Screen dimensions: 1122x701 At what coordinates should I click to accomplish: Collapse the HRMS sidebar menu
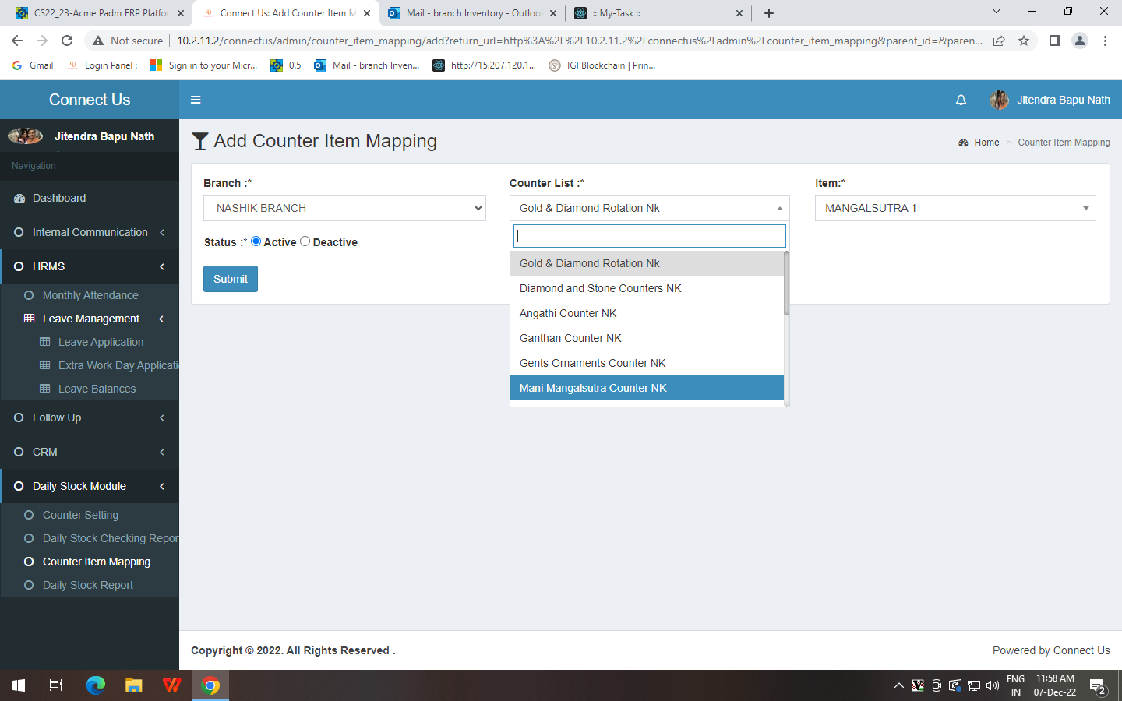(90, 266)
